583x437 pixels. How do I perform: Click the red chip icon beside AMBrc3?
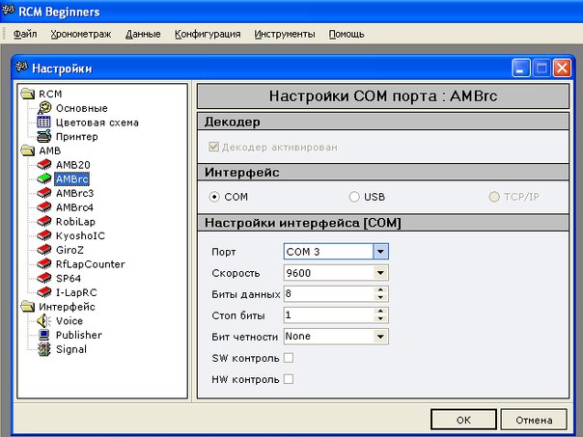(43, 193)
